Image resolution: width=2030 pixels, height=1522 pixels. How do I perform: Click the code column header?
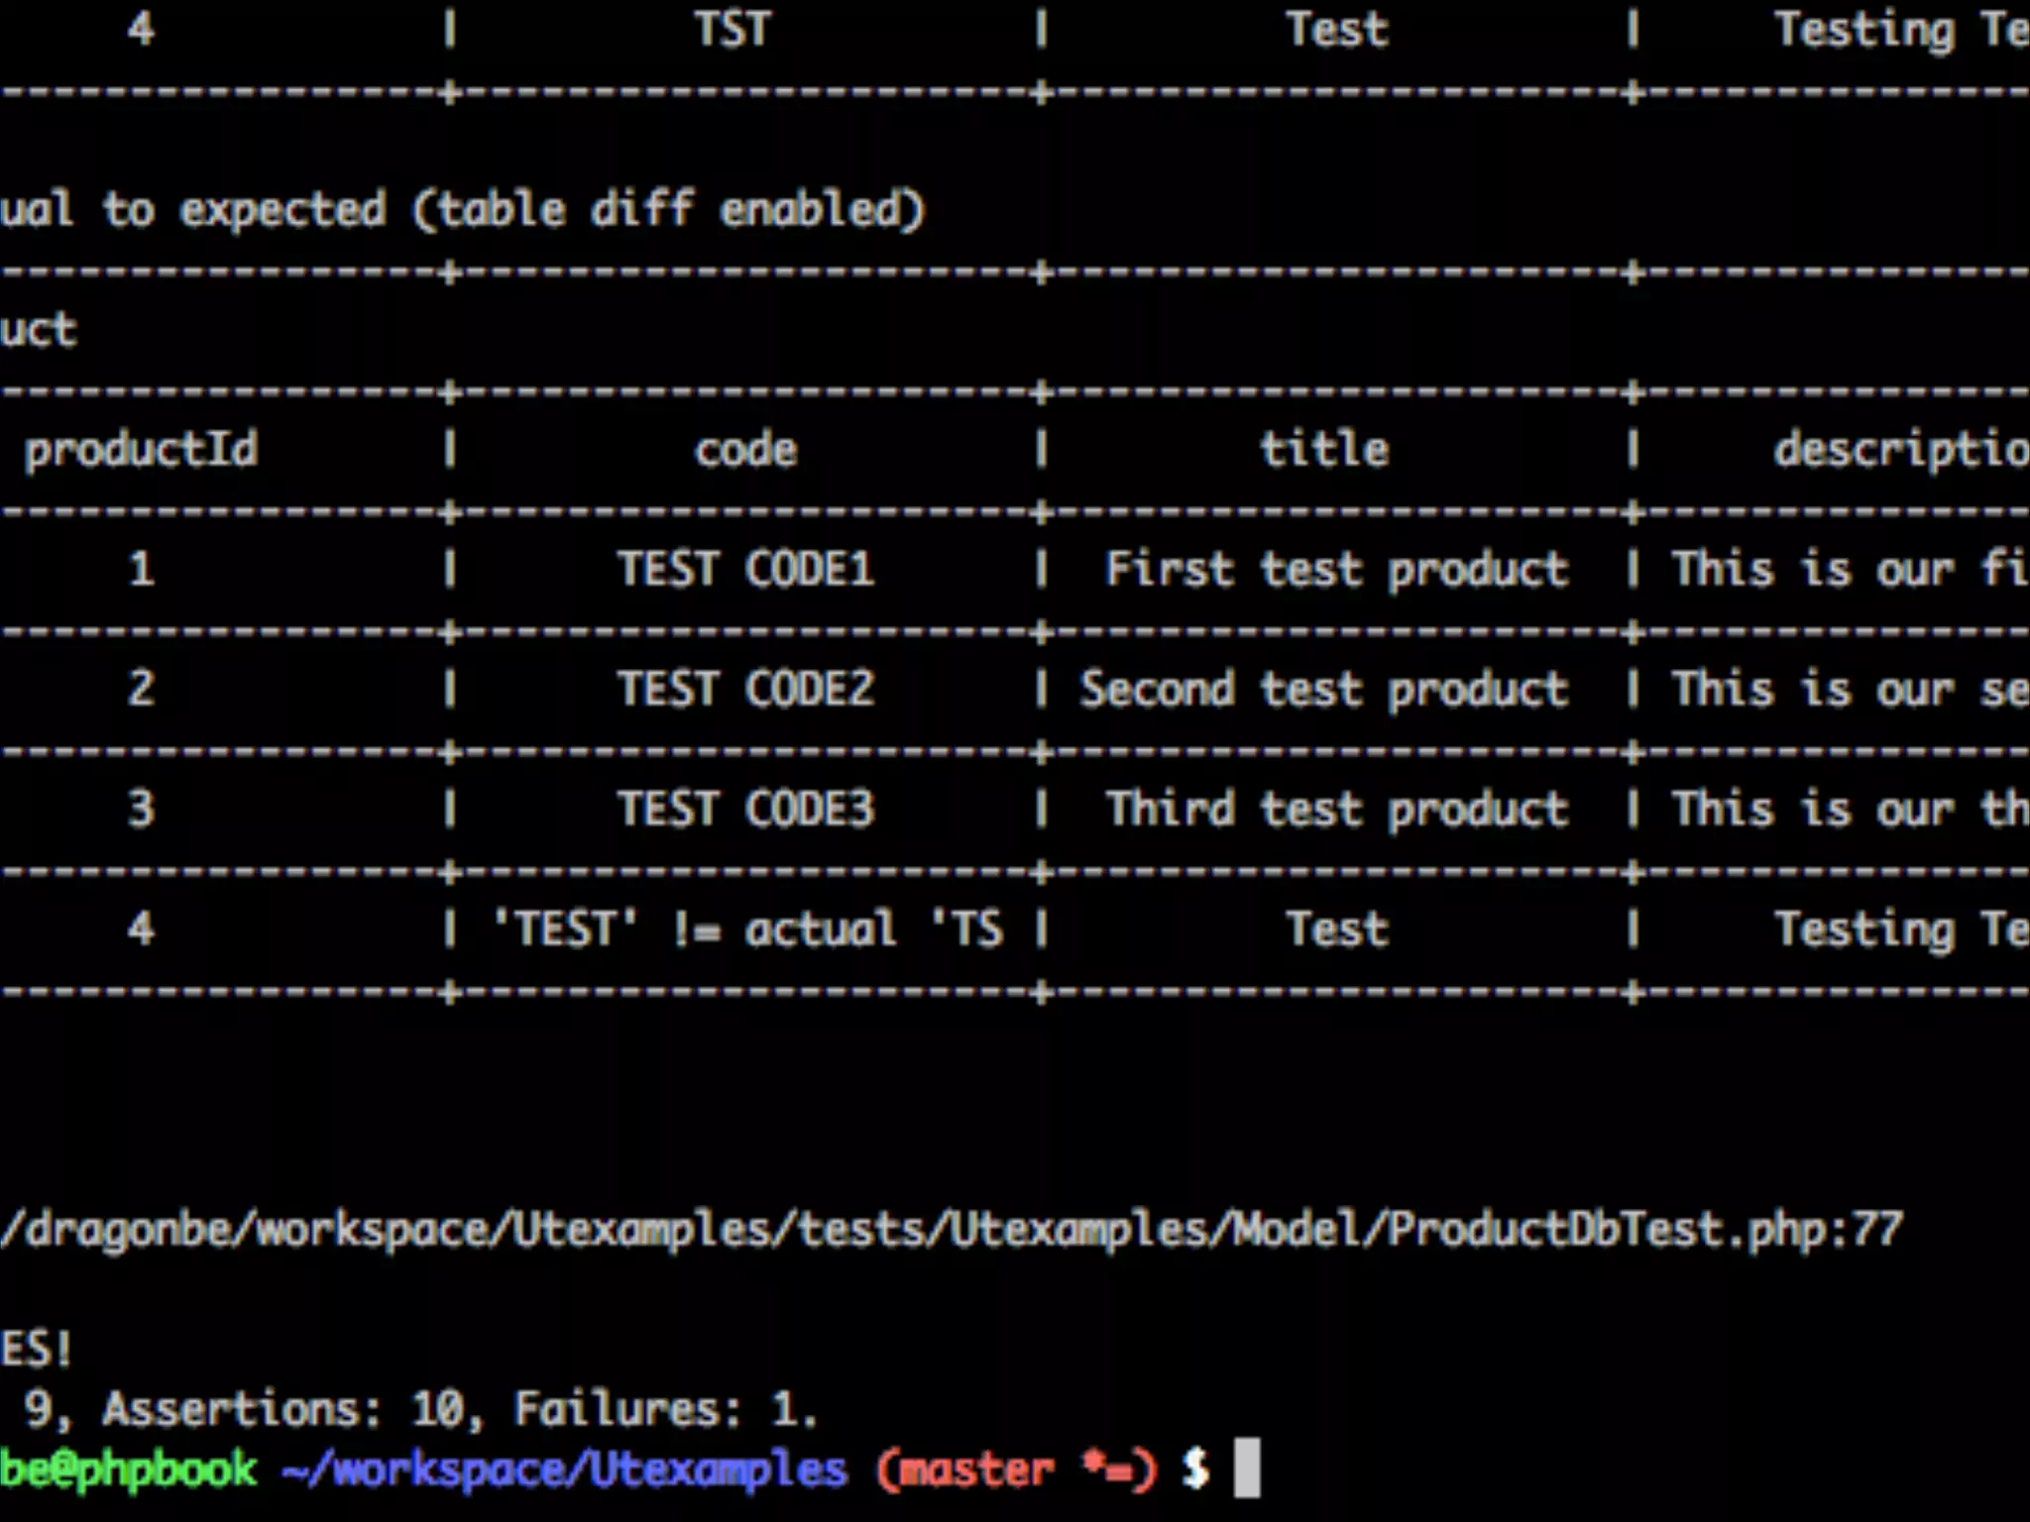coord(745,450)
